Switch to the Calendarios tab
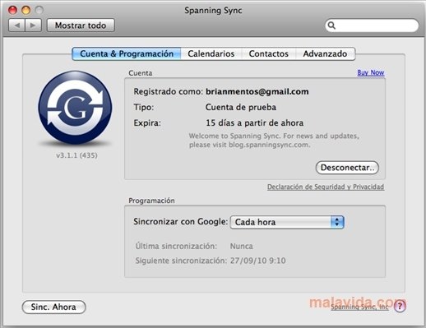 211,53
